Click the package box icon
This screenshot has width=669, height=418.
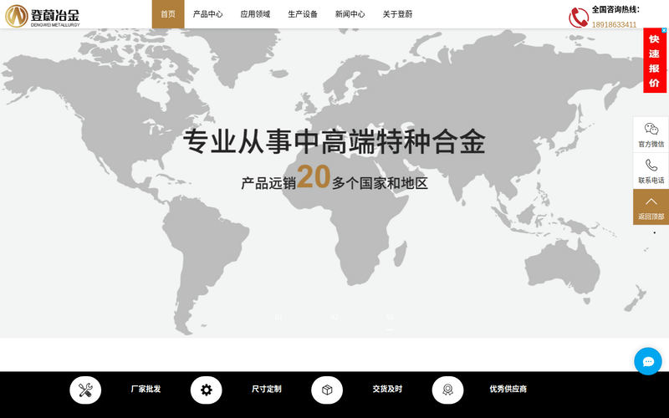tap(327, 390)
